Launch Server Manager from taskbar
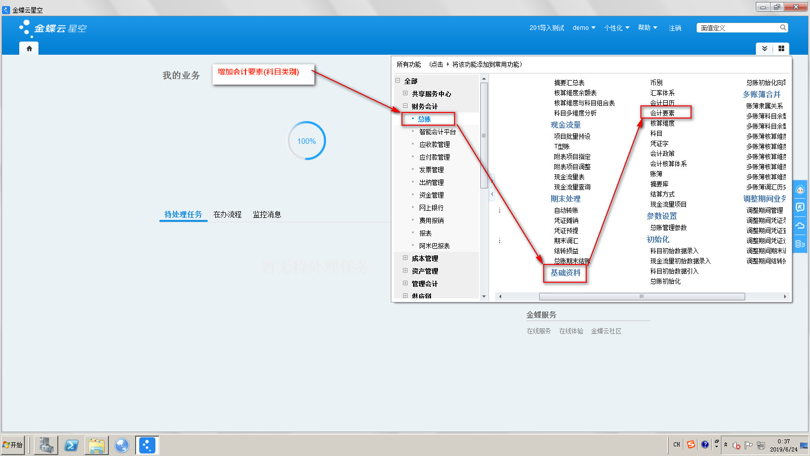This screenshot has height=456, width=810. click(x=46, y=445)
